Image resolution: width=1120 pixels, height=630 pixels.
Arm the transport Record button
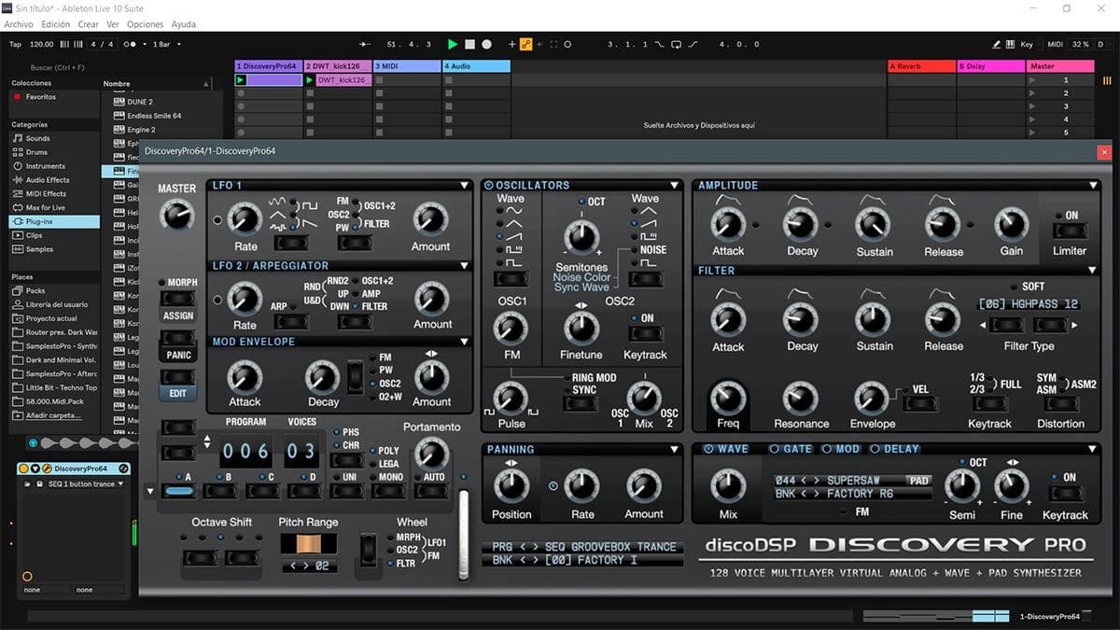tap(487, 44)
